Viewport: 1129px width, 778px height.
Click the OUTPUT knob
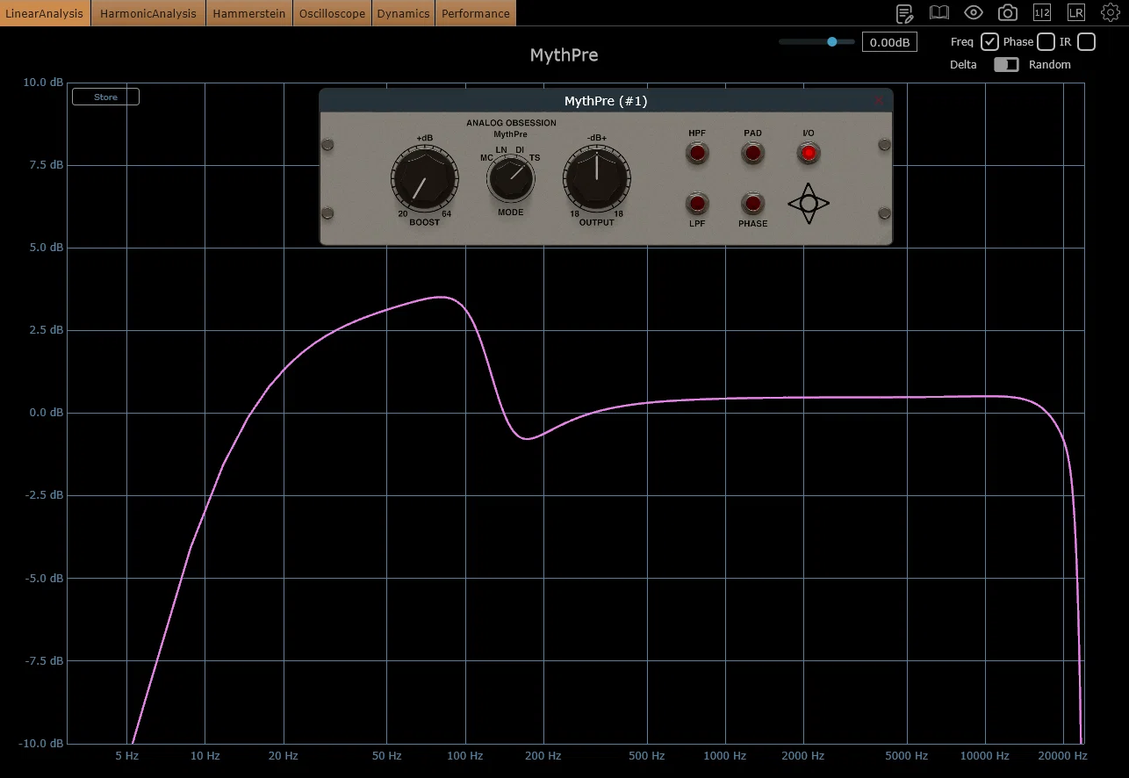(x=597, y=178)
